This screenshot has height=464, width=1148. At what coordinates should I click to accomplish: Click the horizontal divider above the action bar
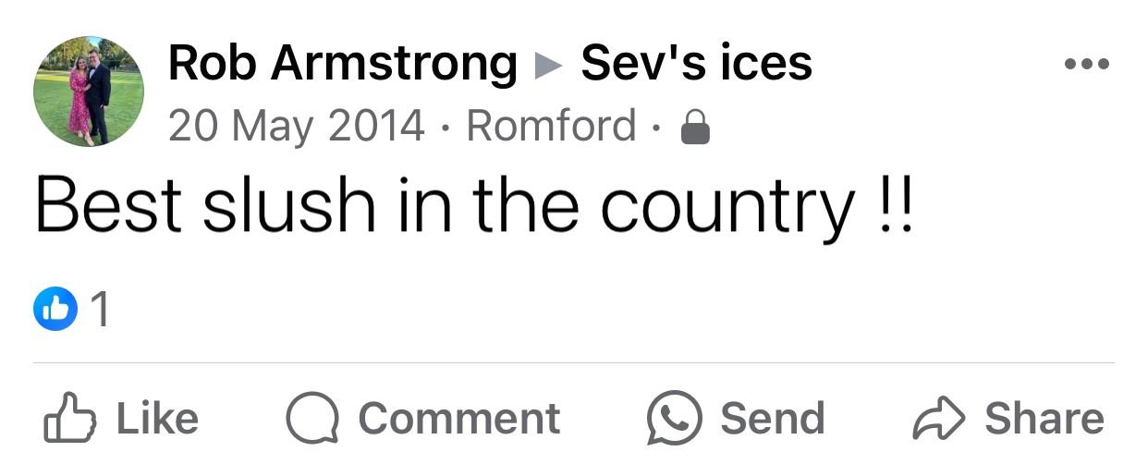573,363
